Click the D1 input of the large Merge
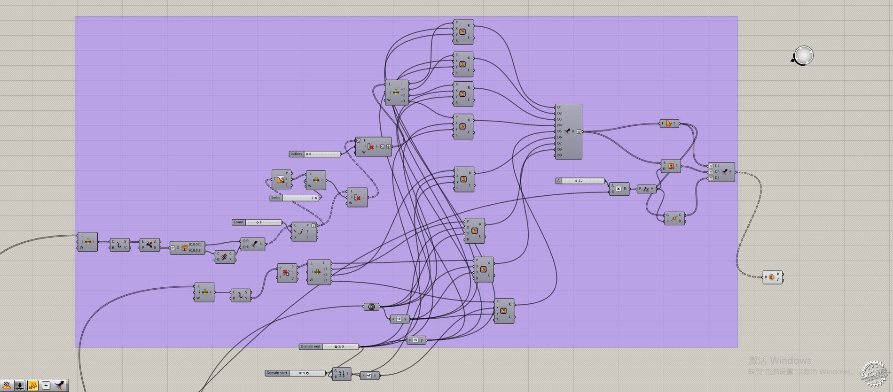The width and height of the screenshot is (893, 392). click(559, 107)
